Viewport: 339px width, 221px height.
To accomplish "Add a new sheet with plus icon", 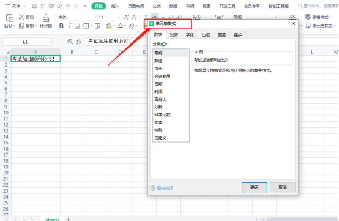I will (x=69, y=219).
